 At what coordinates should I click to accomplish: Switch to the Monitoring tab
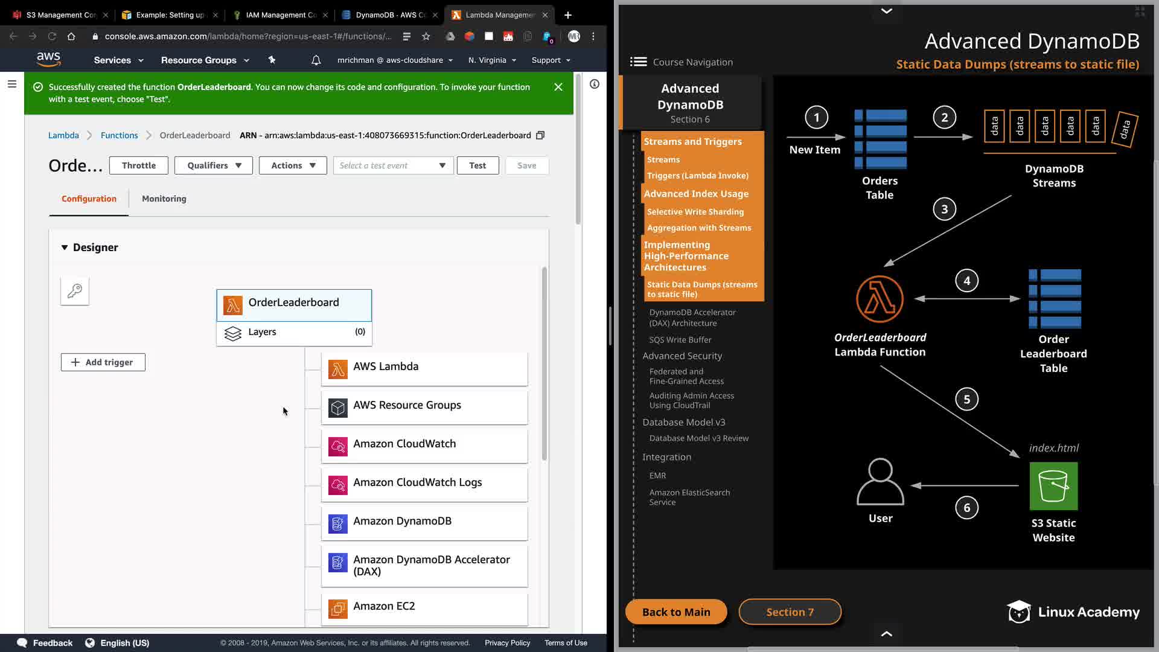point(164,199)
